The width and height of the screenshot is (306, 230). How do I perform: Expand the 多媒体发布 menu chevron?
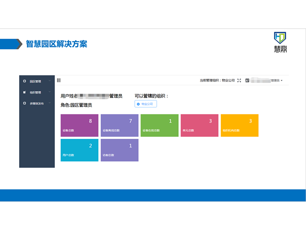coord(50,103)
